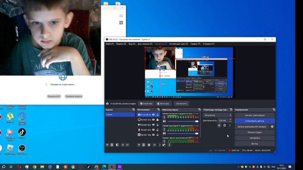The width and height of the screenshot is (303, 170).
Task: Undock the Sources panel icon
Action: point(159,110)
